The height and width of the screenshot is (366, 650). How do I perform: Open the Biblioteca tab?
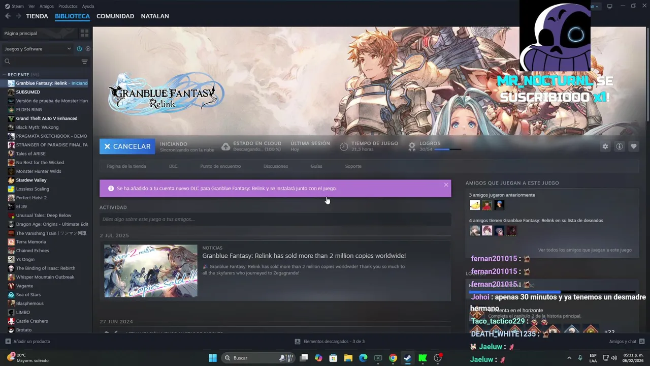[x=72, y=16]
